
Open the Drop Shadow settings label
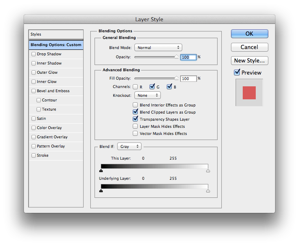tap(49, 54)
